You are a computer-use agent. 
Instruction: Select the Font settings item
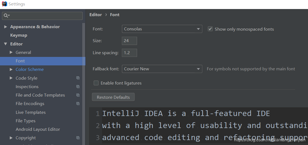point(43,61)
